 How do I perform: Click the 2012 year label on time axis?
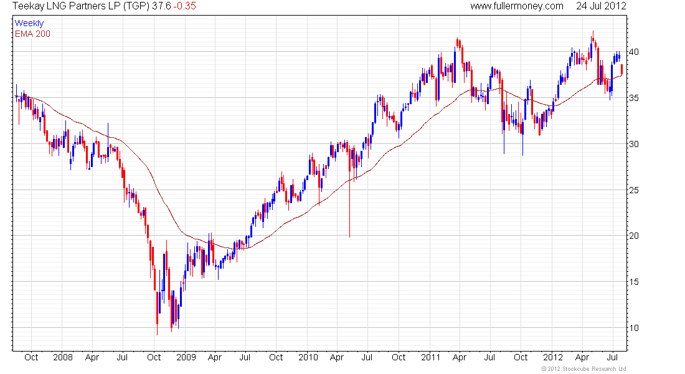[x=552, y=357]
